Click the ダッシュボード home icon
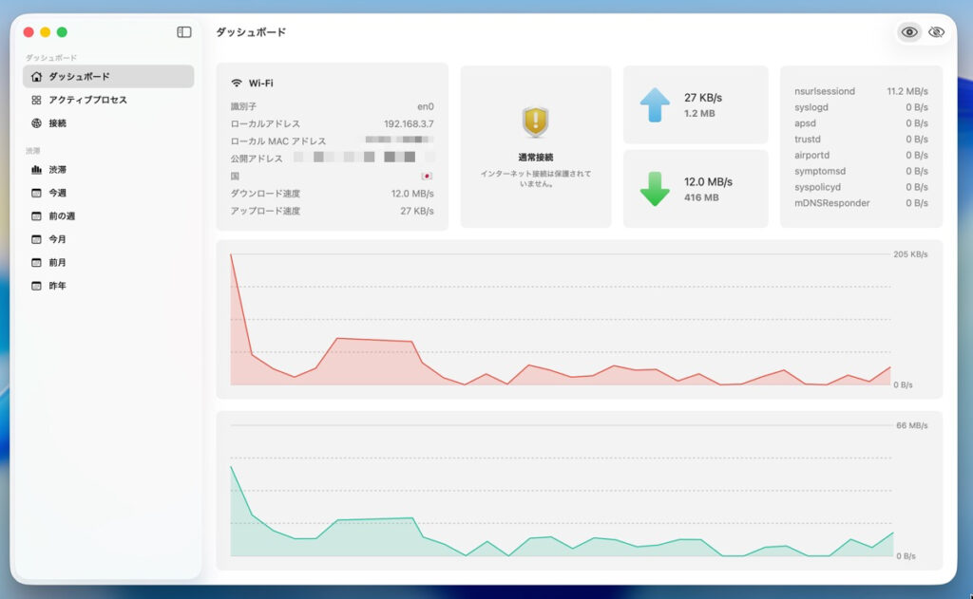973x599 pixels. (x=36, y=77)
